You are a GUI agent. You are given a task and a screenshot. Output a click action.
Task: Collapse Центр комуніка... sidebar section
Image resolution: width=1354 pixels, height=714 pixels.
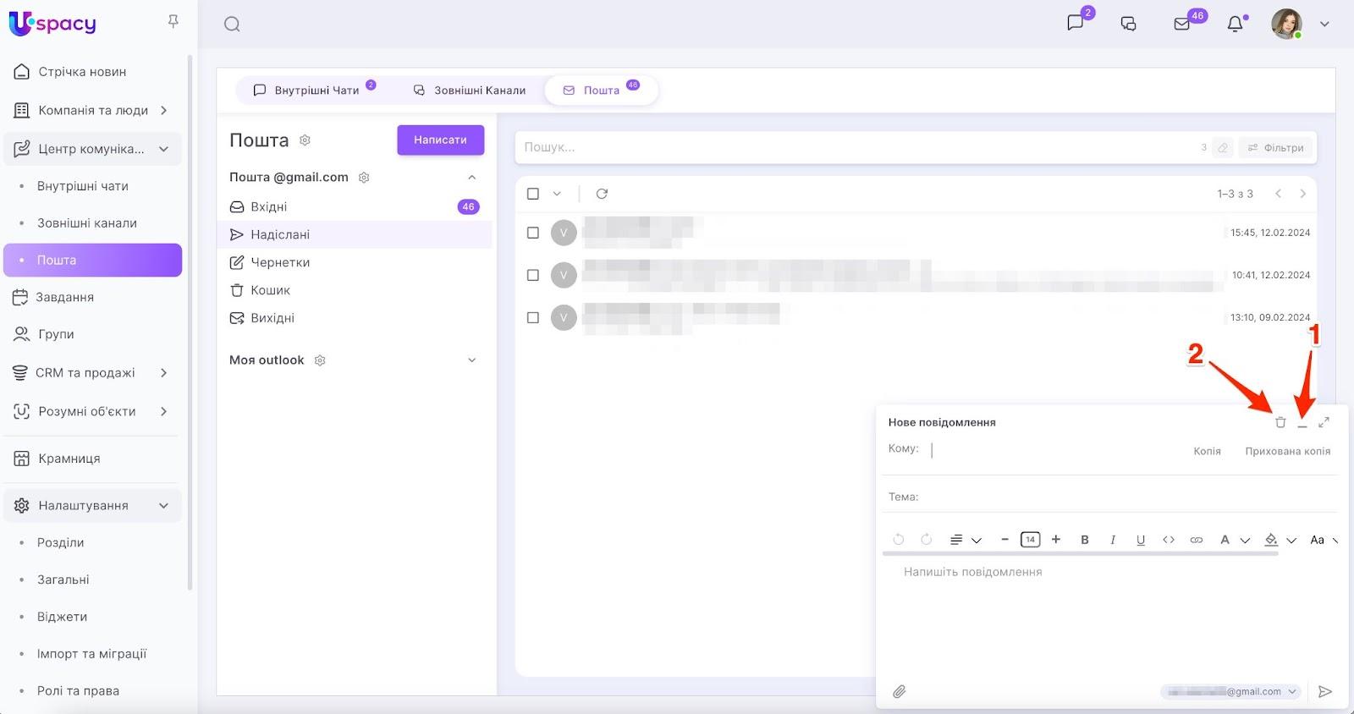pos(163,149)
